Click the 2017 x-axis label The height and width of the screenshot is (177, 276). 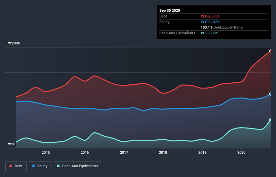[x=124, y=152]
